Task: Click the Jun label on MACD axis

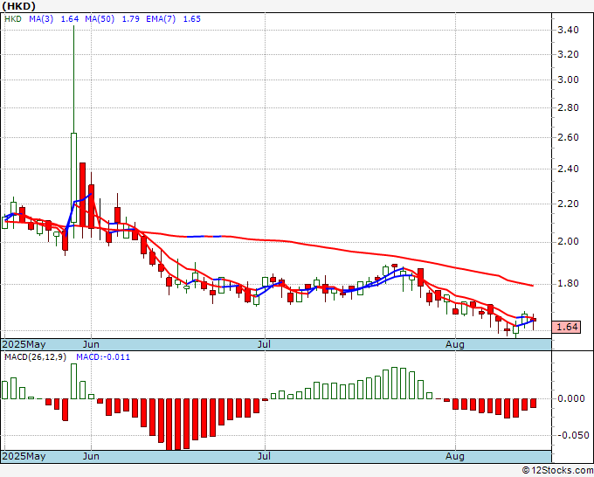Action: click(x=91, y=456)
